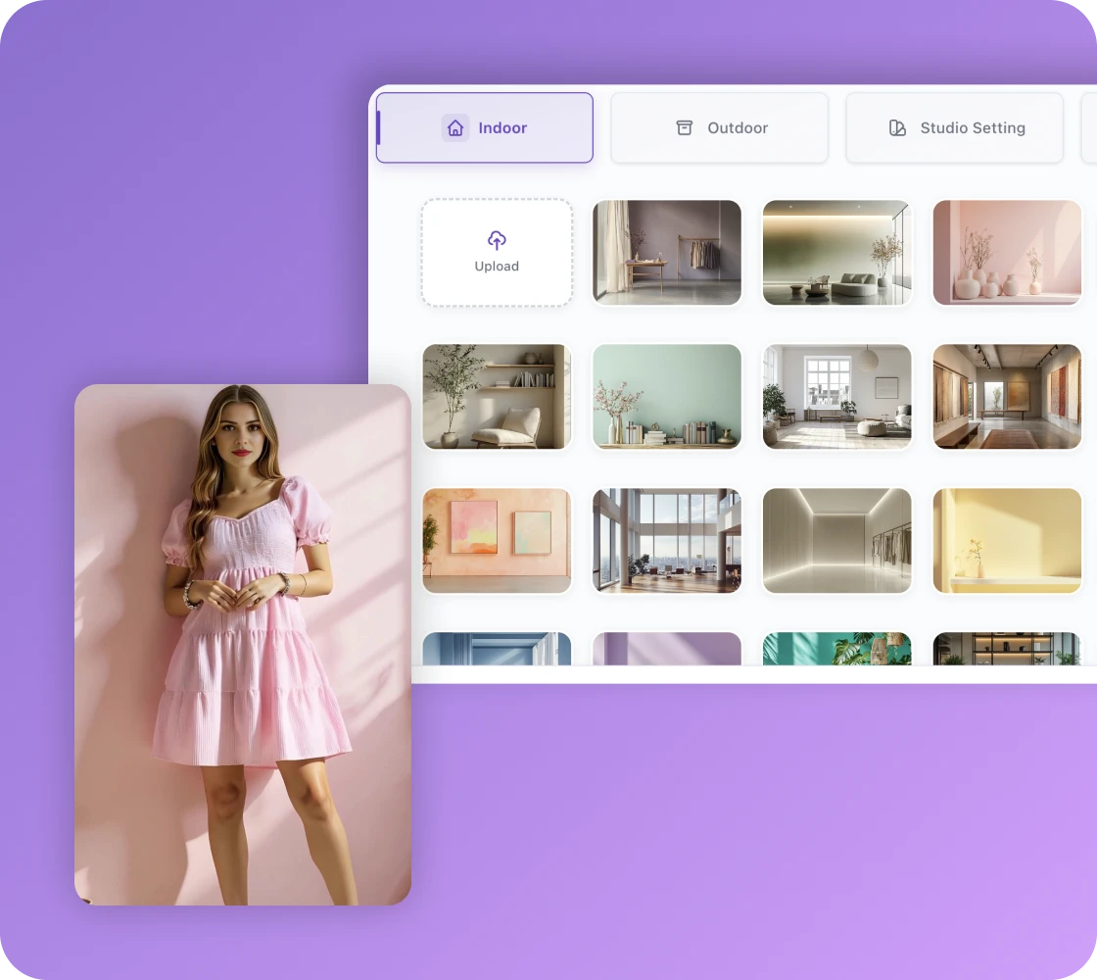This screenshot has height=980, width=1097.
Task: Select the high-rise city view loft background
Action: 667,540
